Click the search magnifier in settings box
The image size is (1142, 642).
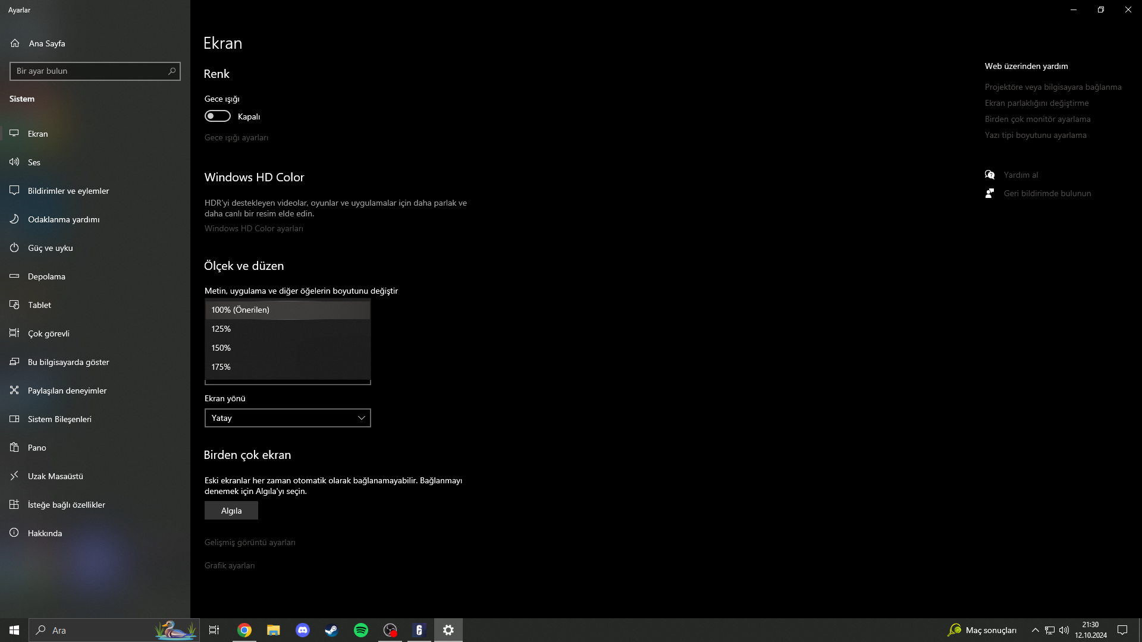(x=172, y=71)
